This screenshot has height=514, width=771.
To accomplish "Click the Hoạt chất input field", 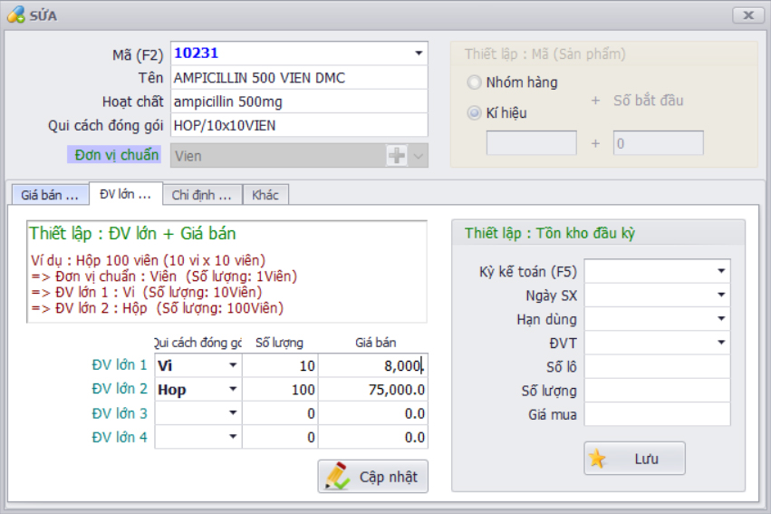I will point(299,102).
